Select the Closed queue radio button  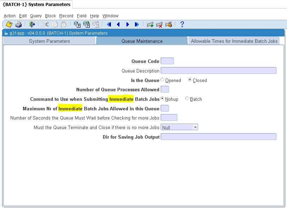coord(190,80)
